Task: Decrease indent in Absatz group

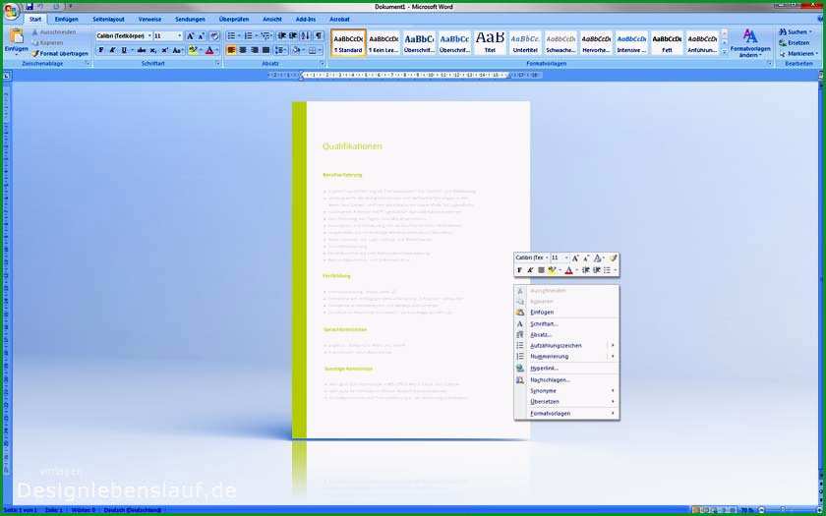Action: (281, 35)
